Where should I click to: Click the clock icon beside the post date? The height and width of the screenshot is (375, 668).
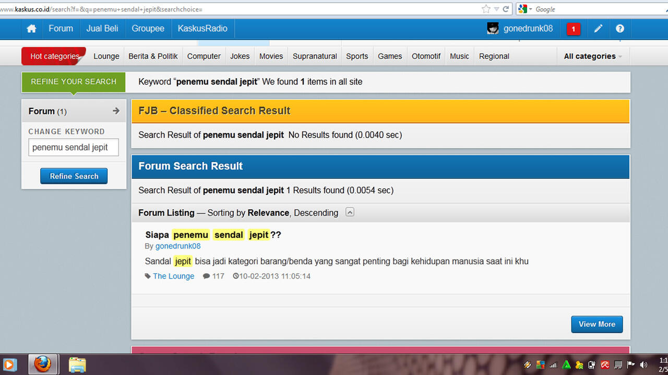pos(236,276)
